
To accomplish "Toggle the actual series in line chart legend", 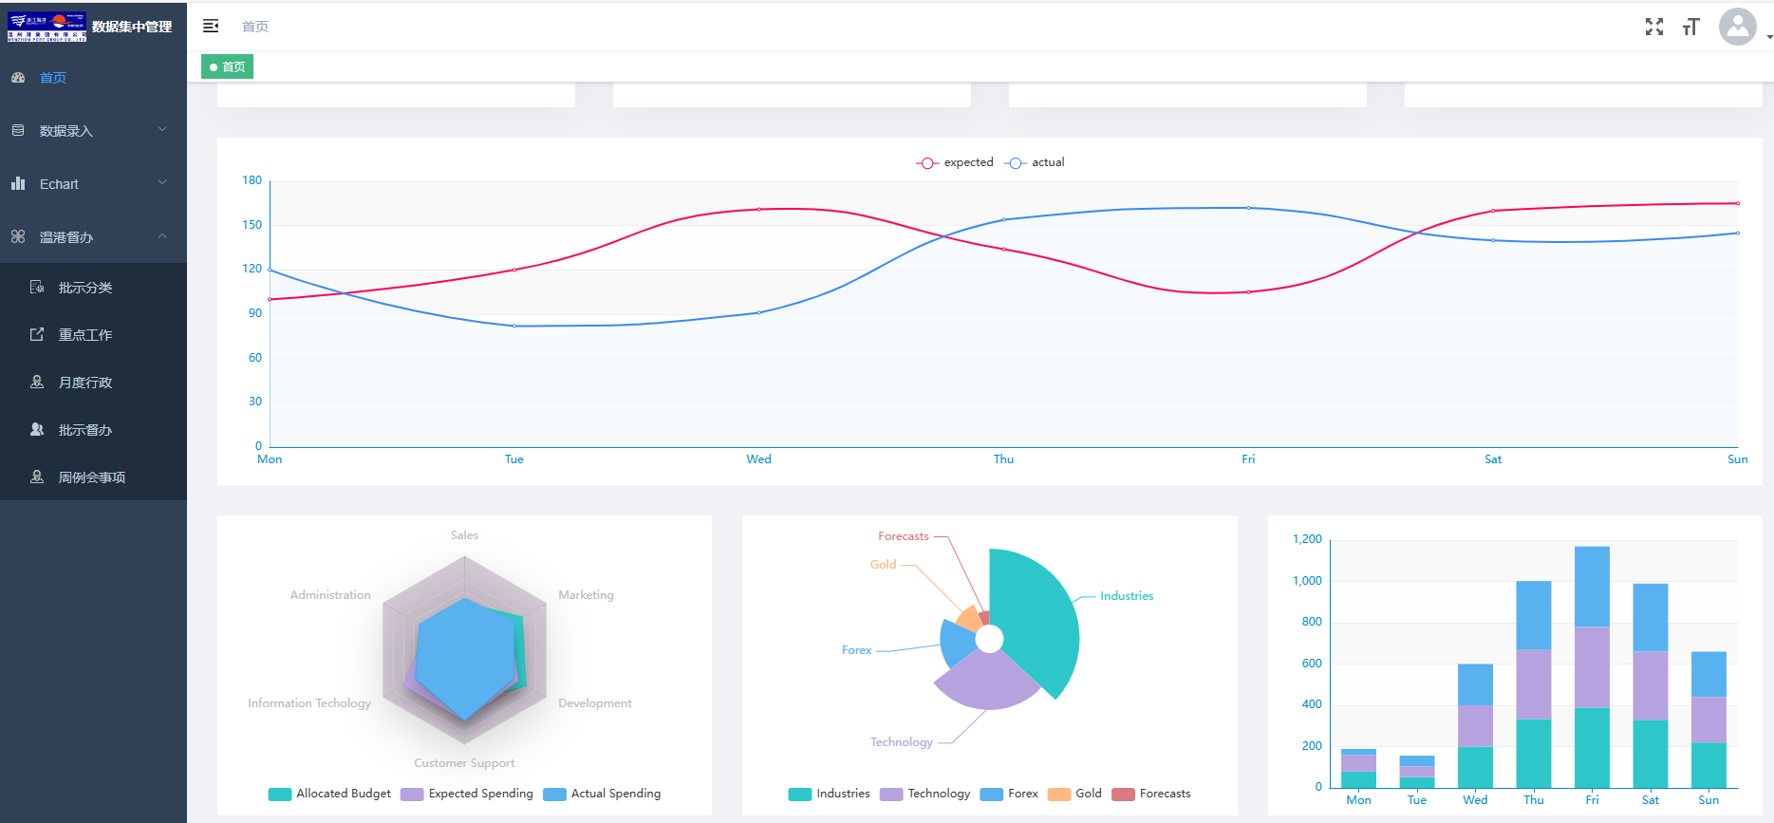I will (x=1036, y=162).
